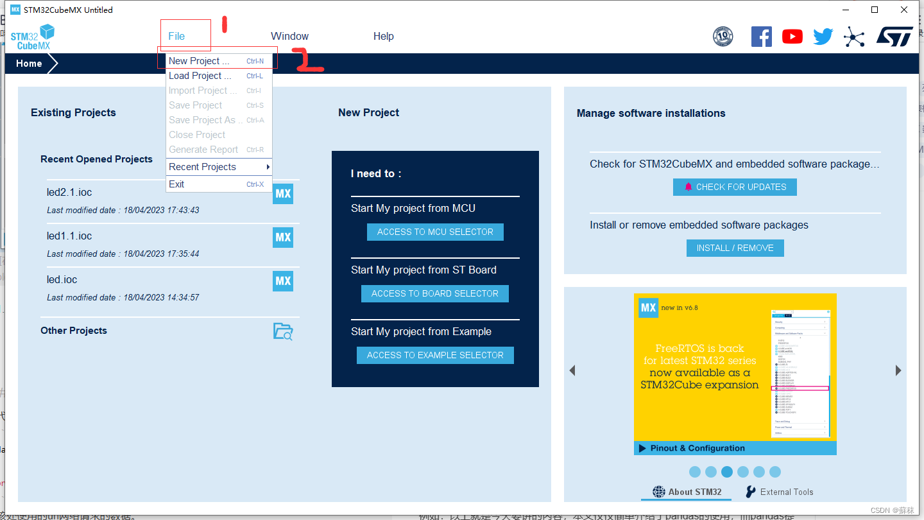Click 'Start My project from Example' text
This screenshot has width=924, height=520.
pyautogui.click(x=421, y=332)
